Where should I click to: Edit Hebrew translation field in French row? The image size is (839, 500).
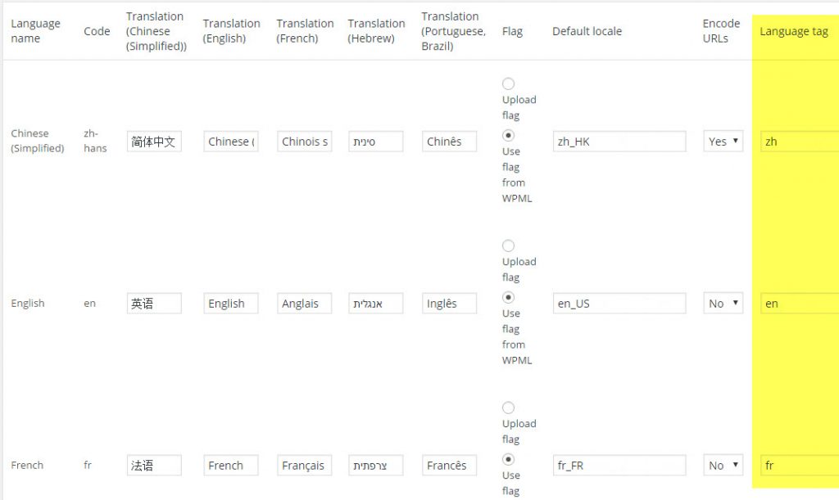point(376,466)
